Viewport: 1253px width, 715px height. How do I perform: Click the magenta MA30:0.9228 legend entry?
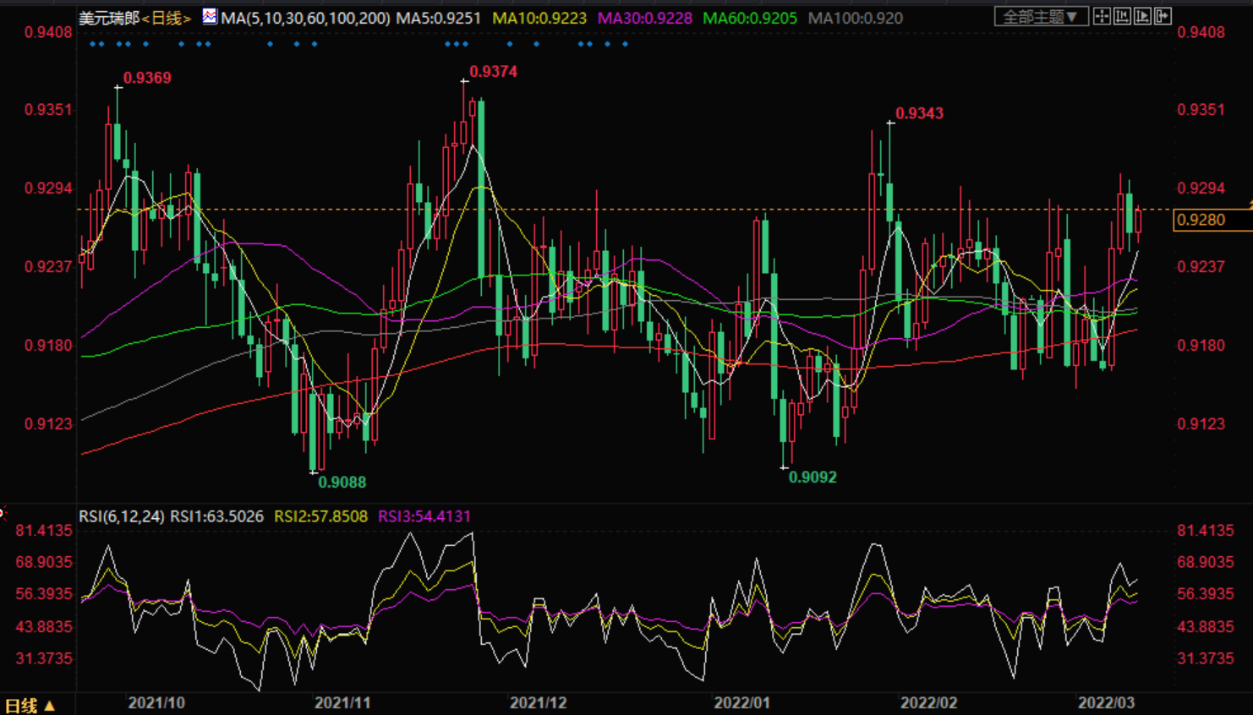coord(644,18)
